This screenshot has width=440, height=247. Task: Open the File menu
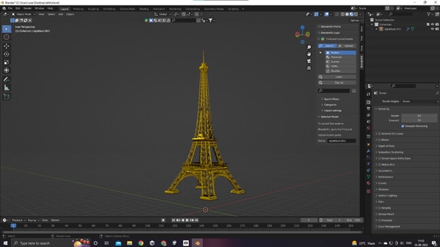tap(10, 8)
